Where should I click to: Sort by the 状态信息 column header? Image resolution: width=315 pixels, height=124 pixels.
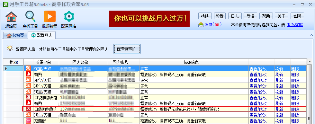pos(194,62)
